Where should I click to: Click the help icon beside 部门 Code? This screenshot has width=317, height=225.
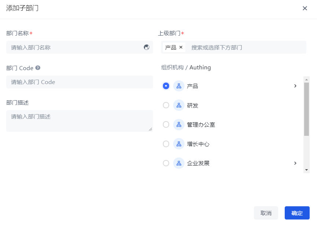[38, 68]
